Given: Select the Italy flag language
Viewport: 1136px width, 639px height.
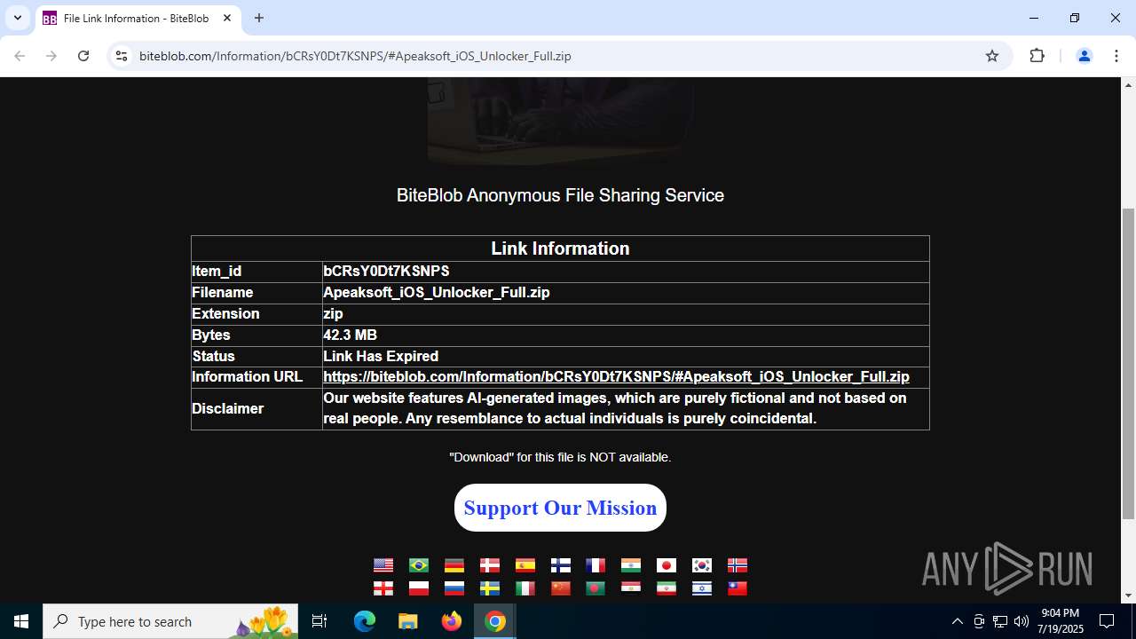Looking at the screenshot, I should [x=525, y=588].
